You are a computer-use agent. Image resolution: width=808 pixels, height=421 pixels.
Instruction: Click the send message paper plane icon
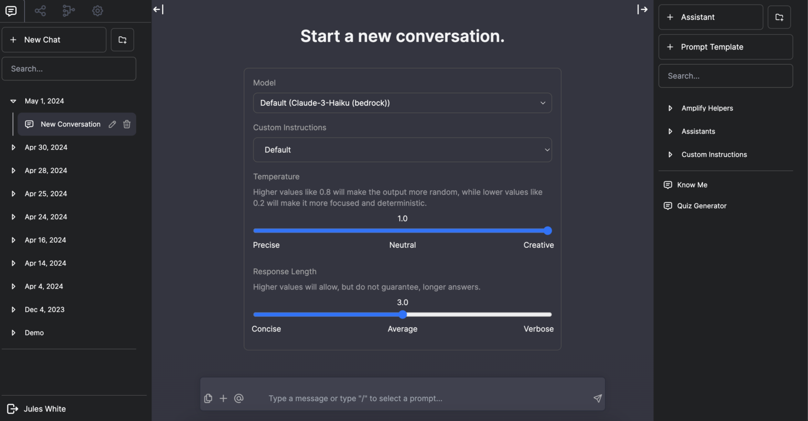tap(598, 398)
